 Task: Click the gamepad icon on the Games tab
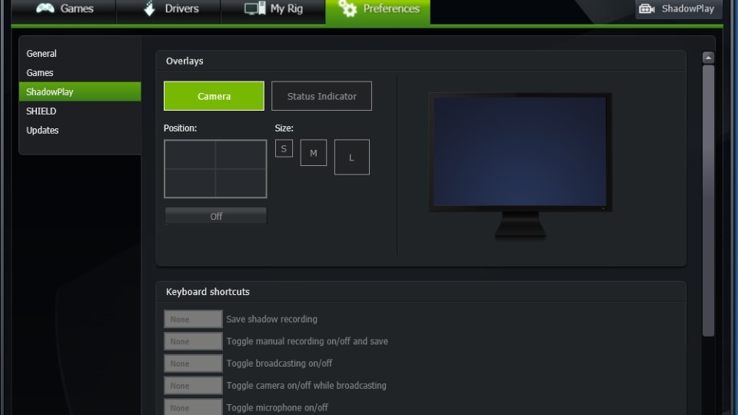45,8
